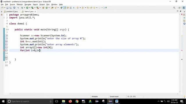Click the Restore Package Explorer sidebar icon
The image size is (186, 104).
1,12
